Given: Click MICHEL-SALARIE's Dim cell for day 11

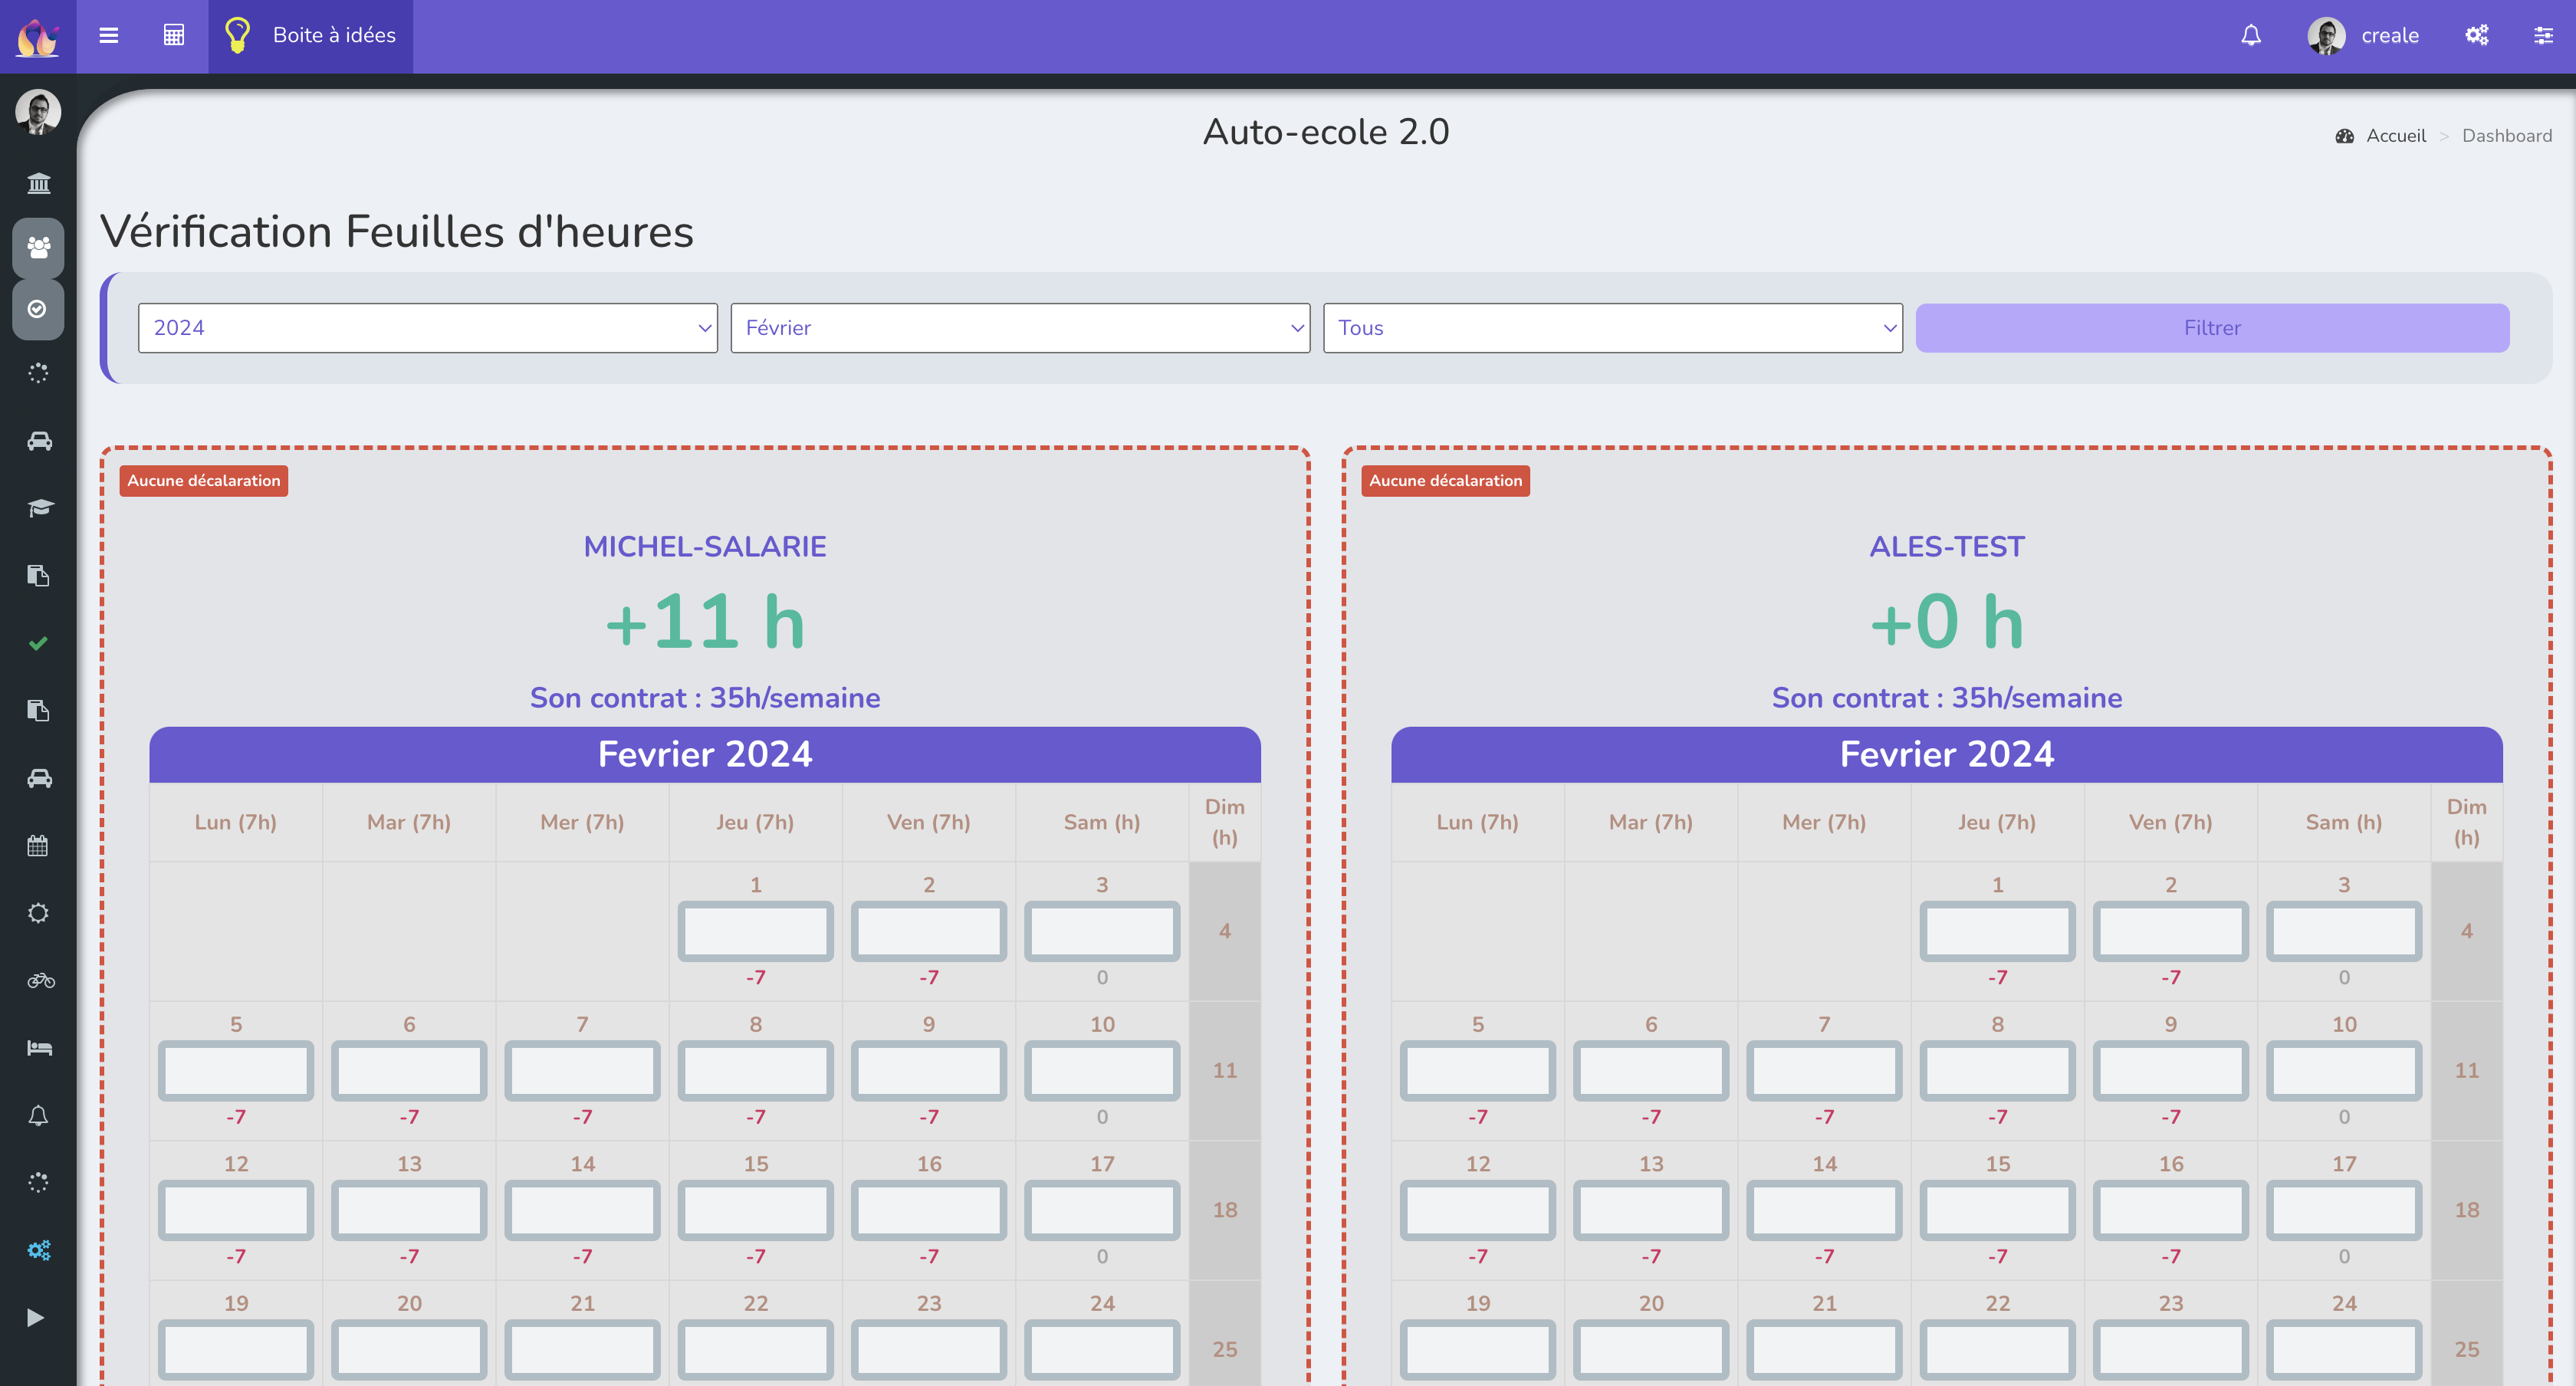Looking at the screenshot, I should 1225,1071.
